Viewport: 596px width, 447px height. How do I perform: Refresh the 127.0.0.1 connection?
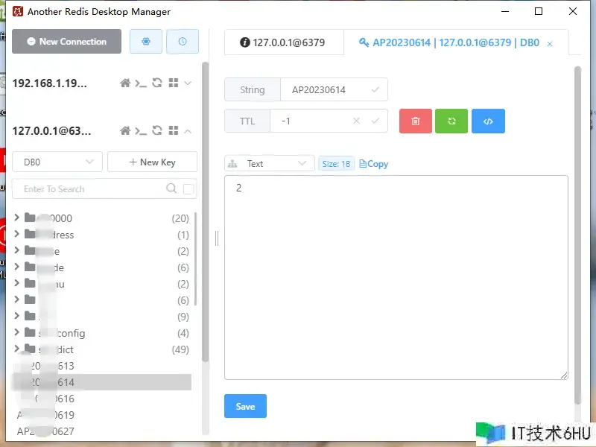click(x=157, y=131)
